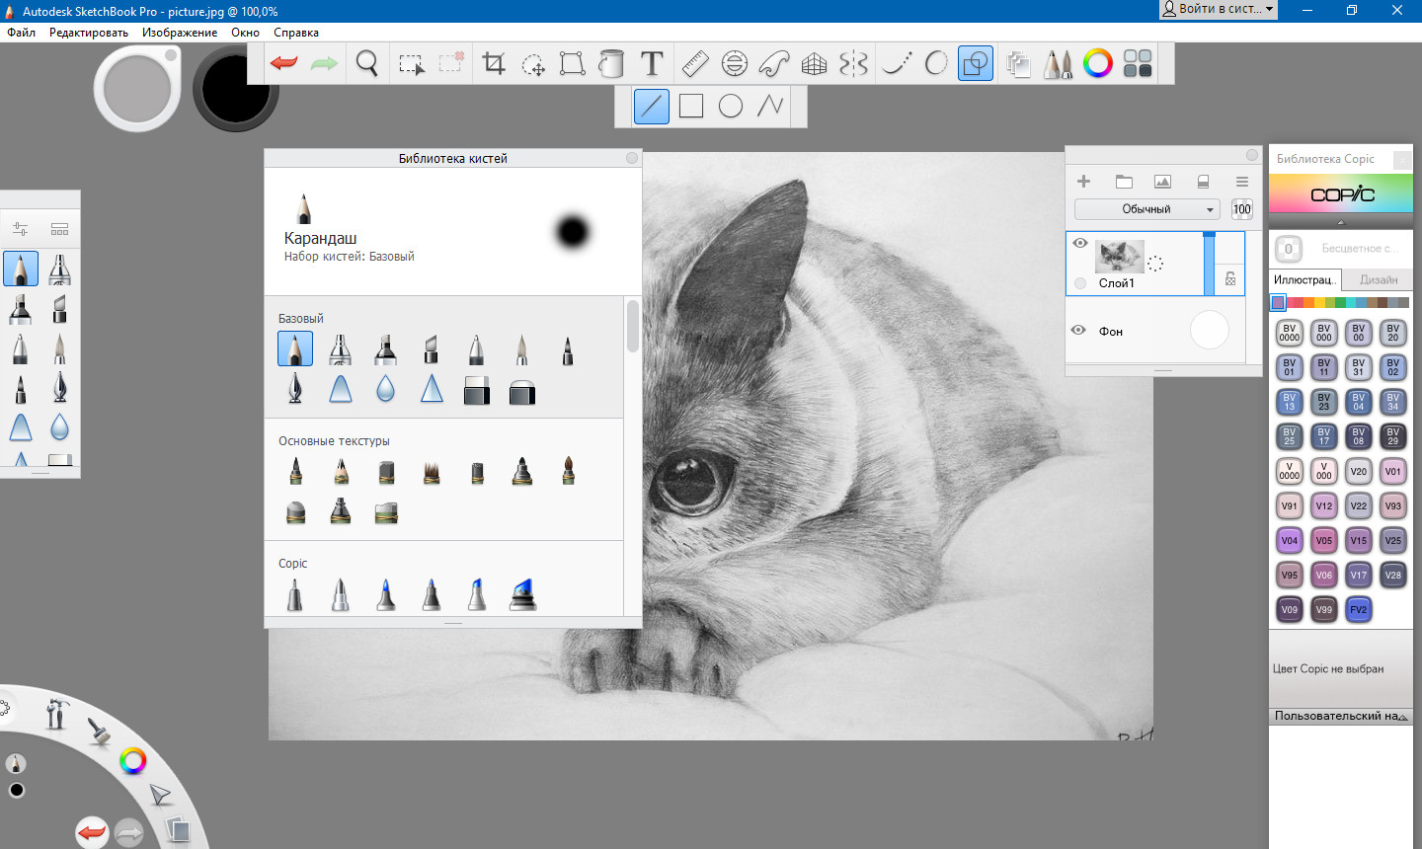This screenshot has width=1422, height=849.
Task: Toggle the French Curve tool
Action: [x=774, y=64]
